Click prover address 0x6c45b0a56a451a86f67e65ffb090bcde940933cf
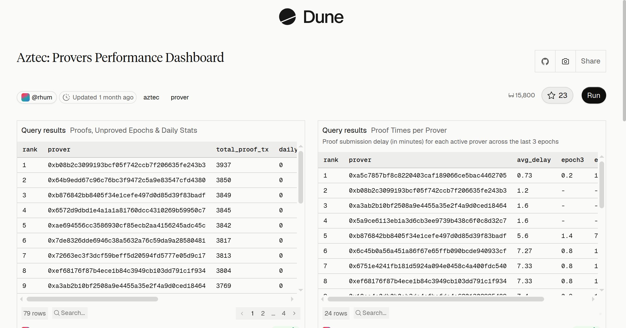 pyautogui.click(x=428, y=251)
